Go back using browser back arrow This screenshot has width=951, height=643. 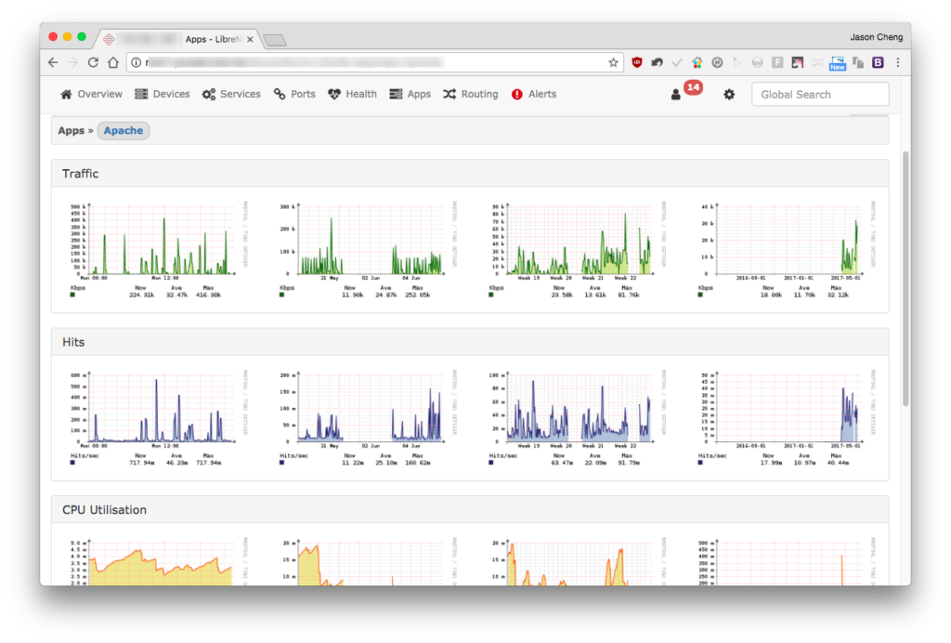point(53,62)
